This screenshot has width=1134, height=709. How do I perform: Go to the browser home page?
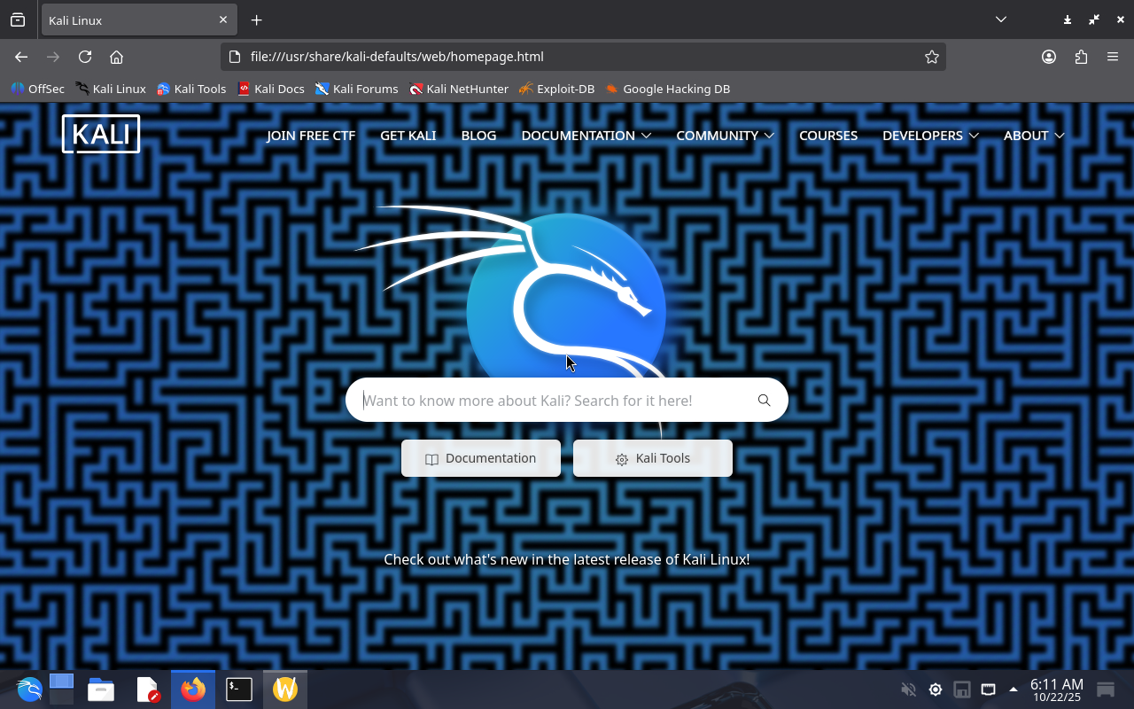[x=116, y=57]
